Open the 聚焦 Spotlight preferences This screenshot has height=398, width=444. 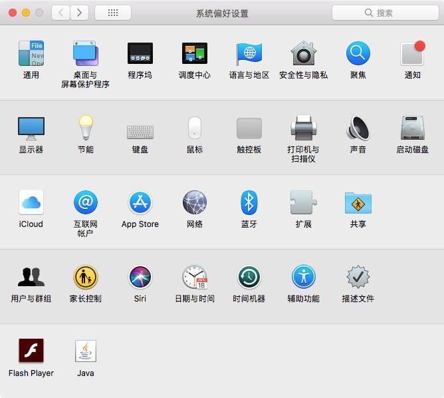pyautogui.click(x=358, y=53)
